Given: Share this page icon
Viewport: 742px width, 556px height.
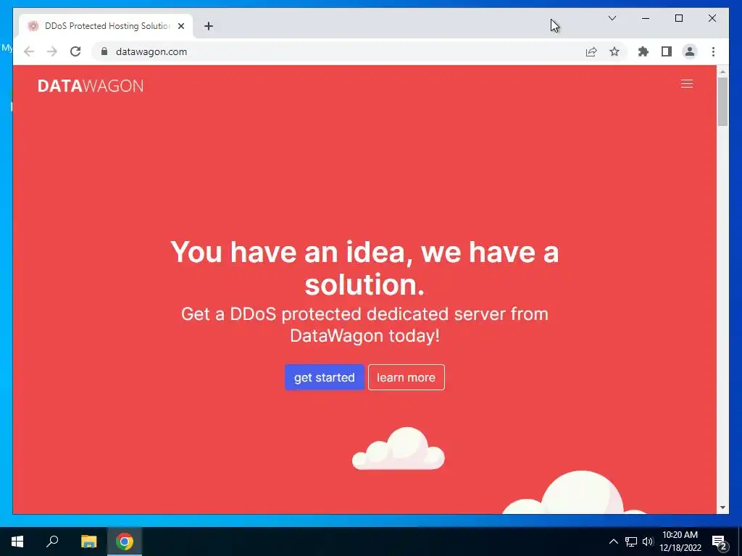Looking at the screenshot, I should pos(591,51).
